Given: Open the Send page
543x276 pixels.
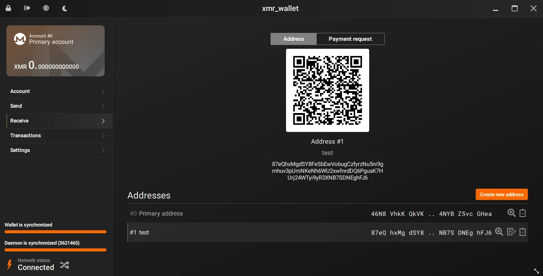Looking at the screenshot, I should pyautogui.click(x=59, y=106).
